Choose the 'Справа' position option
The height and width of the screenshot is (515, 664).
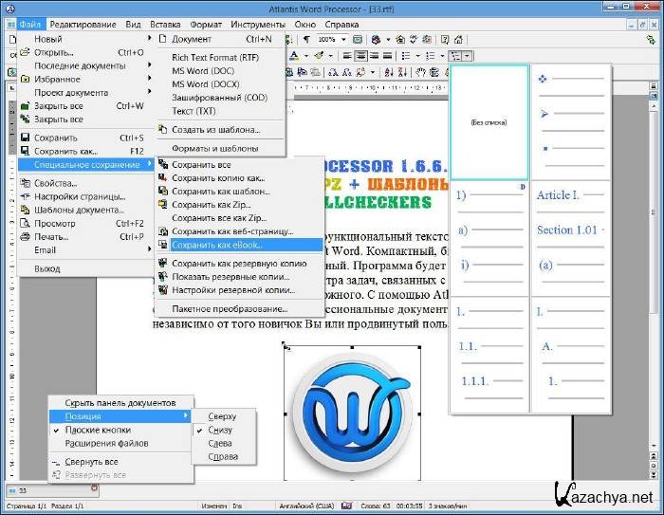(x=221, y=456)
